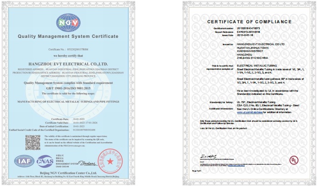This screenshot has width=319, height=187.
Task: Click the CNAS accreditation logo
Action: 45,161
